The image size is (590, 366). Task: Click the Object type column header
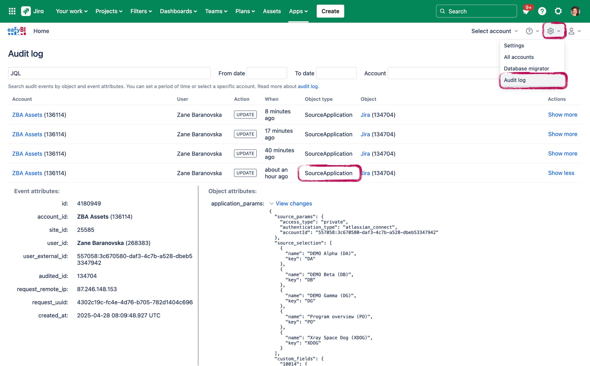[318, 99]
